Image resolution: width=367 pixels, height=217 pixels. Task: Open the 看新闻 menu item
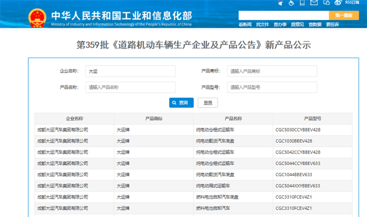pos(245,25)
